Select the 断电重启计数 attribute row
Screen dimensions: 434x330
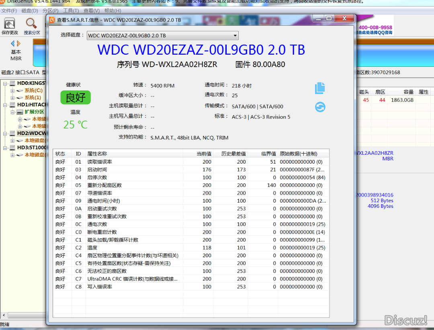[x=191, y=232]
